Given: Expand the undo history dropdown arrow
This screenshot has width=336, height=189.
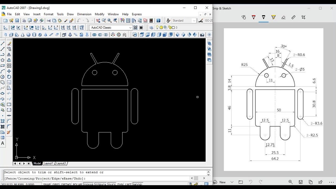Looking at the screenshot, I should click(83, 20).
